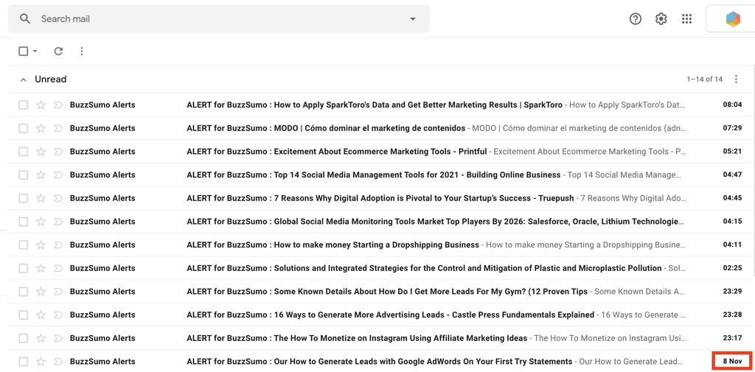Open the select-all dropdown arrow
The width and height of the screenshot is (755, 372).
click(35, 52)
